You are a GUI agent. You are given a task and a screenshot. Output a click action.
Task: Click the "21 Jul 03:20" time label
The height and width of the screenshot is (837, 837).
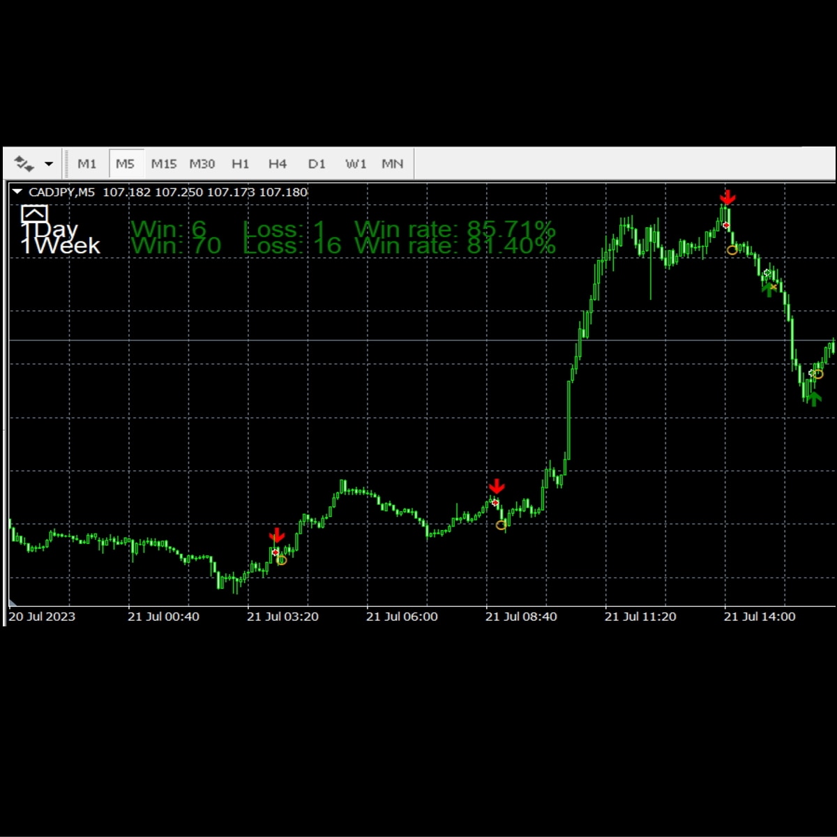click(x=282, y=617)
